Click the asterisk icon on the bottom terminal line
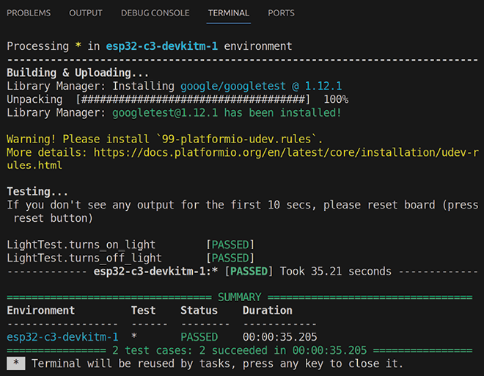This screenshot has height=376, width=484. (16, 364)
